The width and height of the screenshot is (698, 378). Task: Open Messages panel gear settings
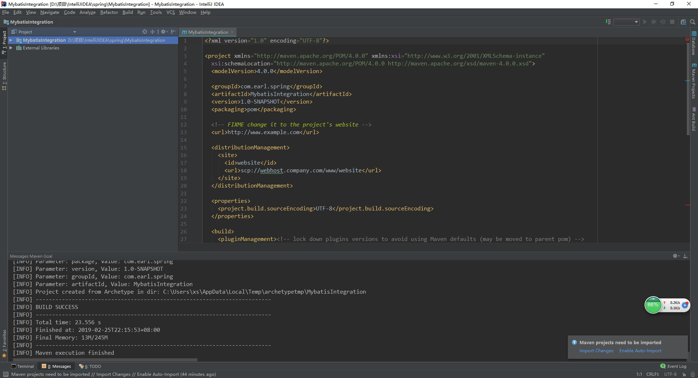(676, 256)
